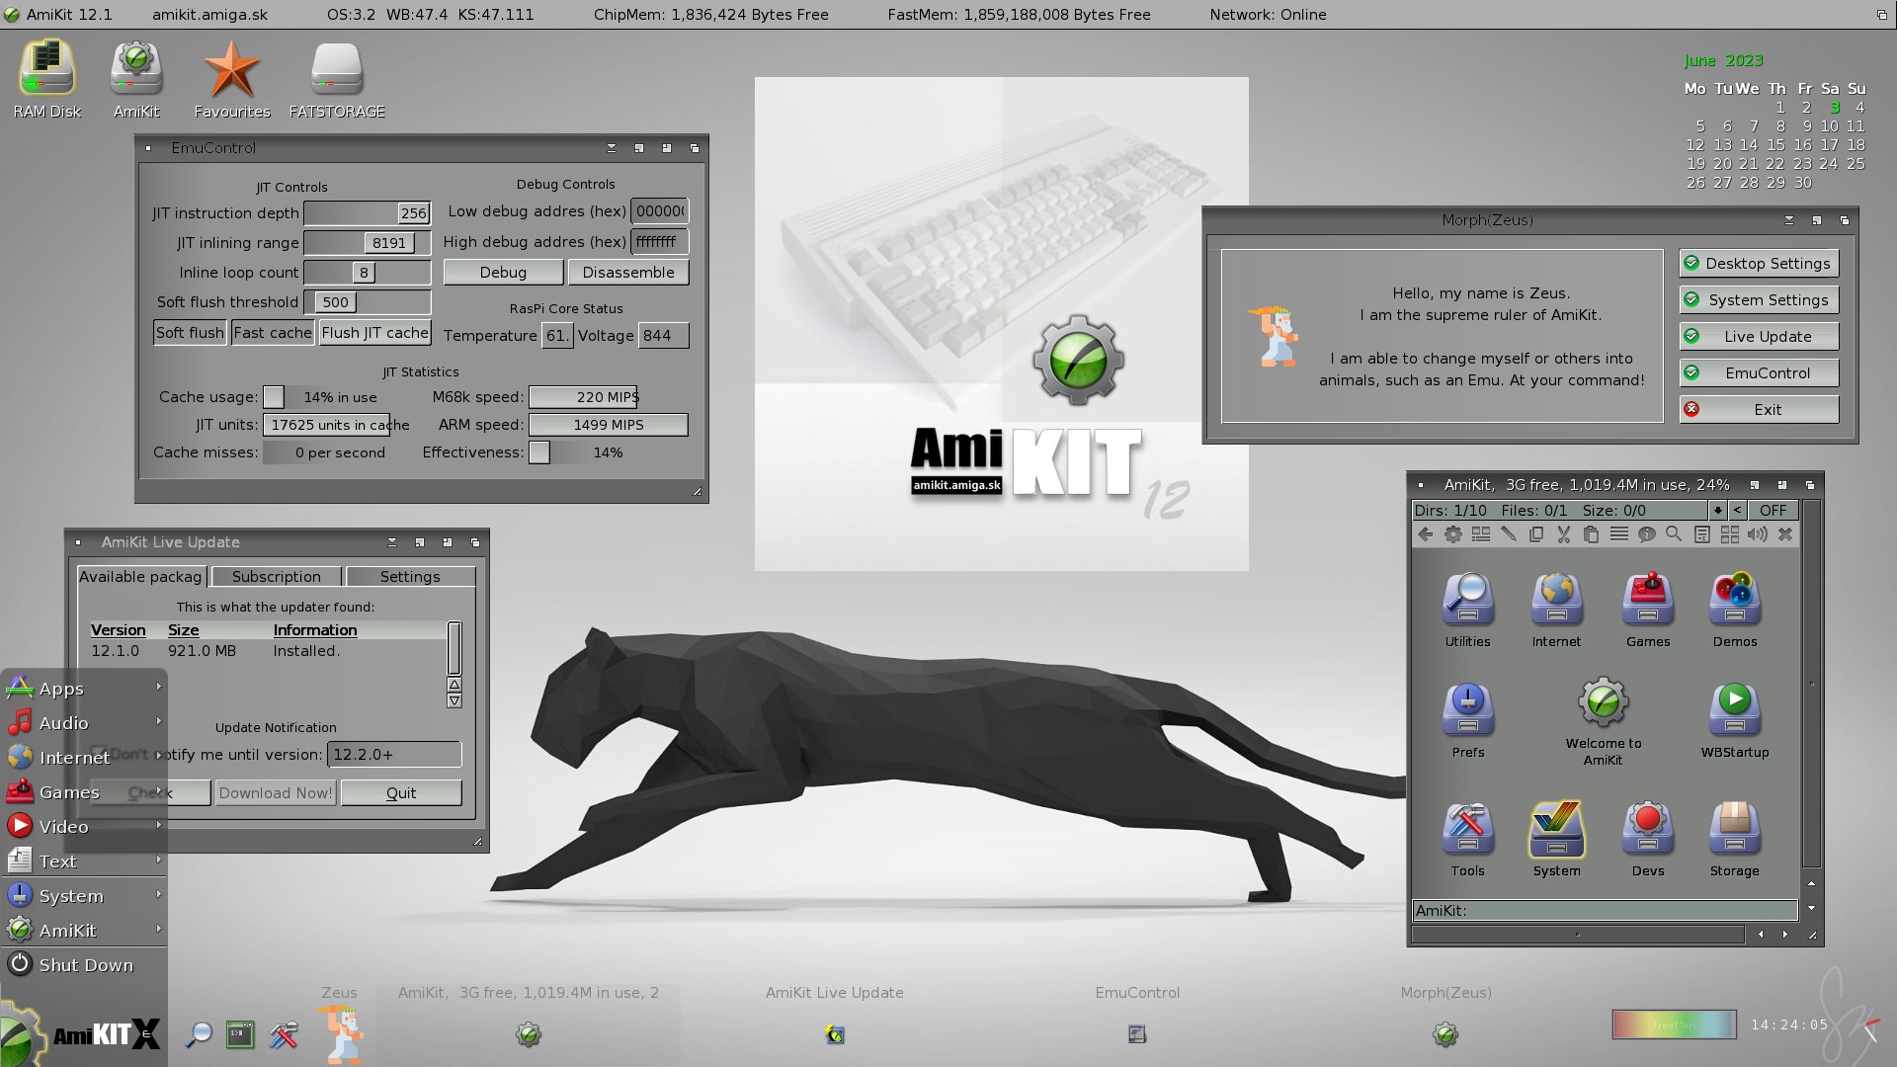Click the package list scroll-down arrow in Live Update
The height and width of the screenshot is (1067, 1897).
click(454, 700)
